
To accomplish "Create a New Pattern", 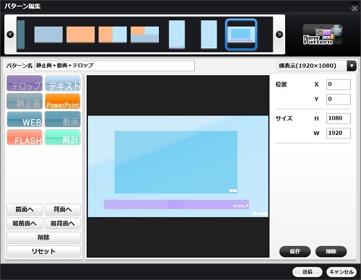I will point(323,35).
